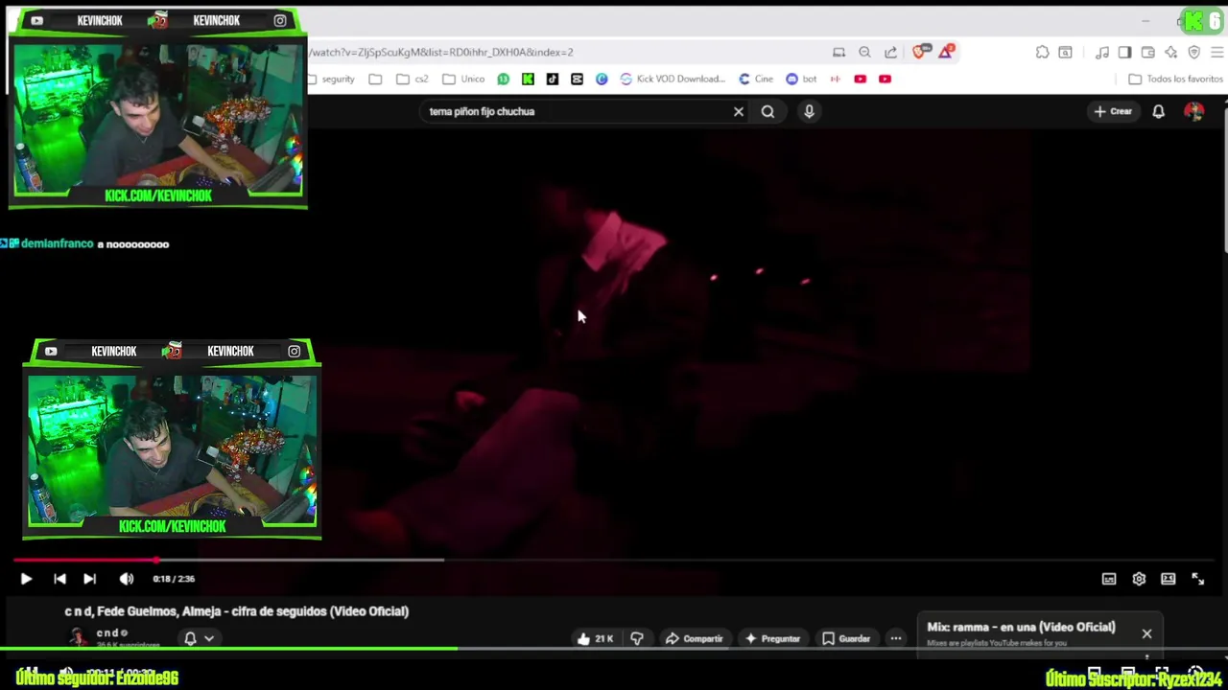Click Instagram icon on upper webcam overlay
The width and height of the screenshot is (1228, 690).
(x=280, y=21)
